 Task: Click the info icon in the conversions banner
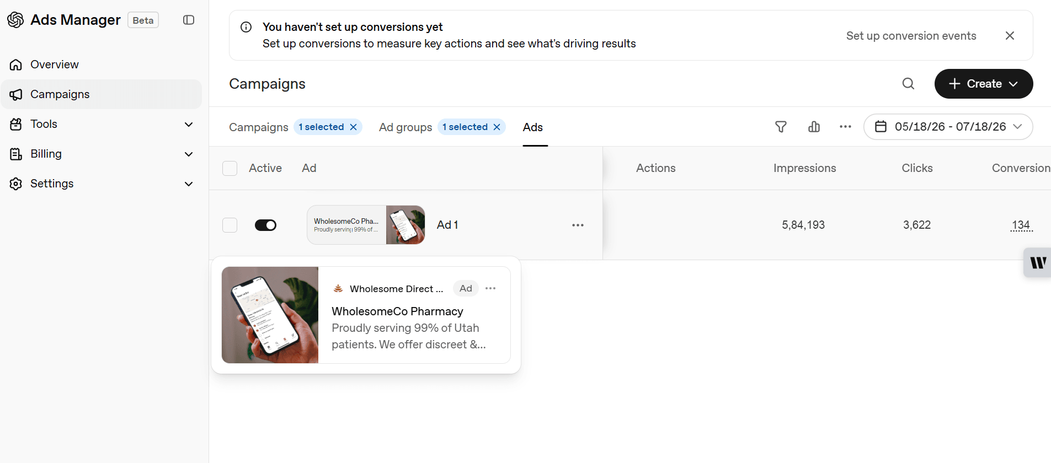[246, 27]
